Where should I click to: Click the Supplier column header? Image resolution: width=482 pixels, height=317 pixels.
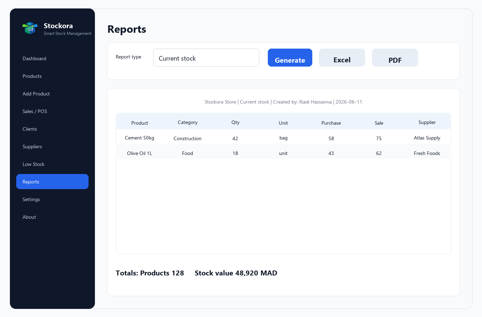427,122
